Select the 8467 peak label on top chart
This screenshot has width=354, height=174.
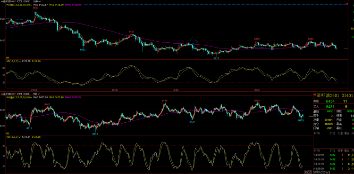coord(131,32)
